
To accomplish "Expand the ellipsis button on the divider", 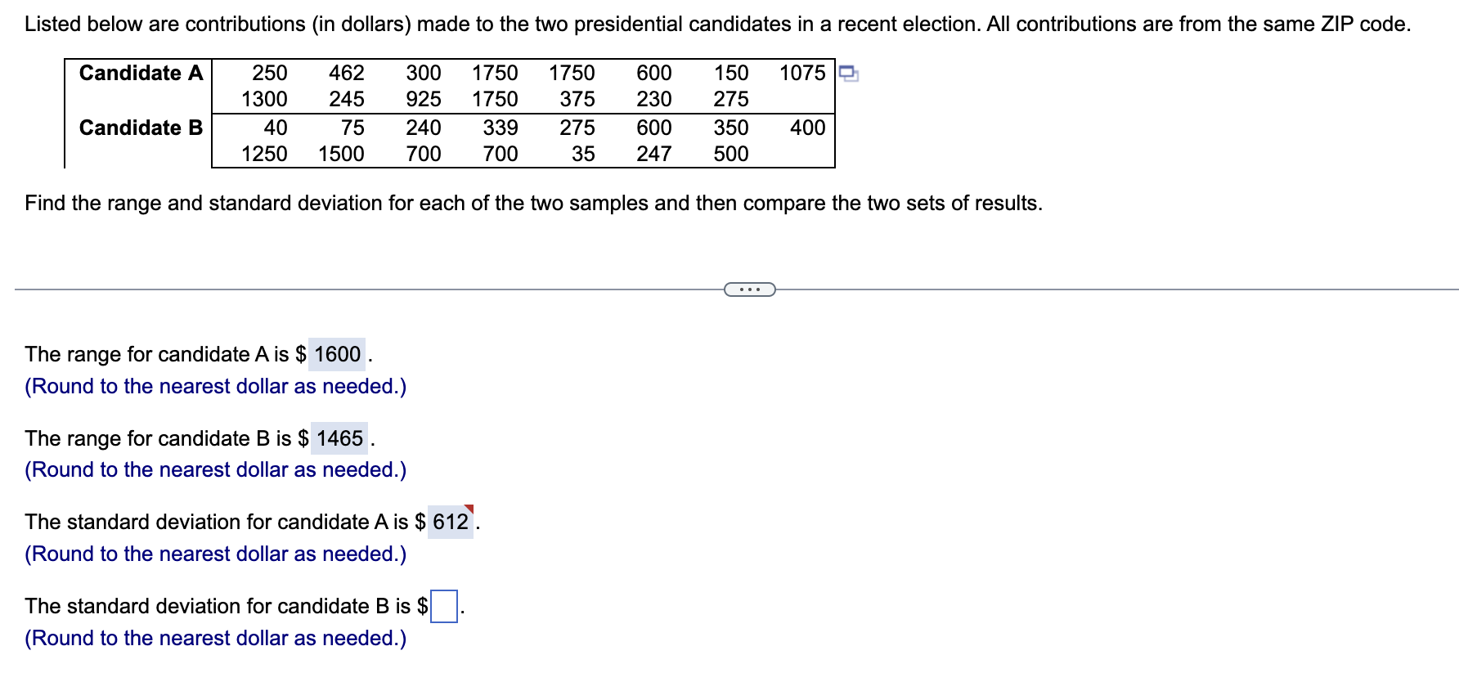I will pos(750,289).
